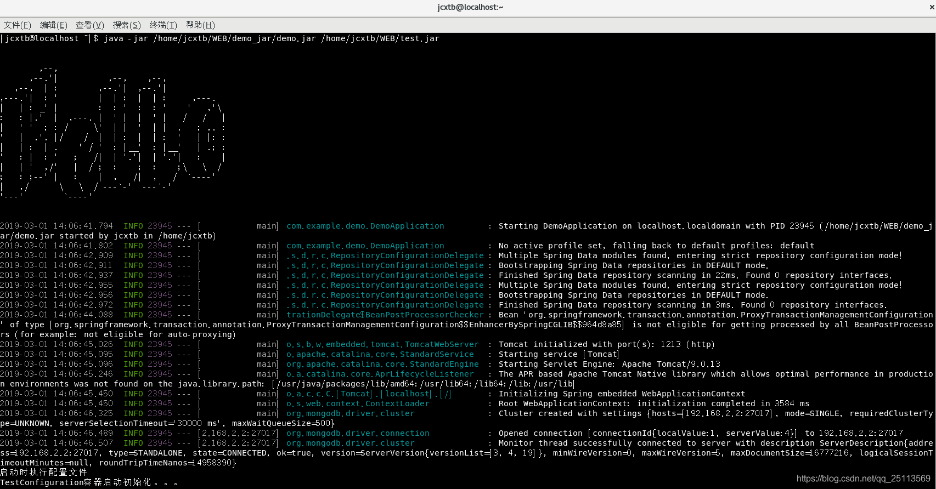Click the TestConfiguration容器启动初始化 line
This screenshot has height=489, width=936.
click(x=89, y=482)
